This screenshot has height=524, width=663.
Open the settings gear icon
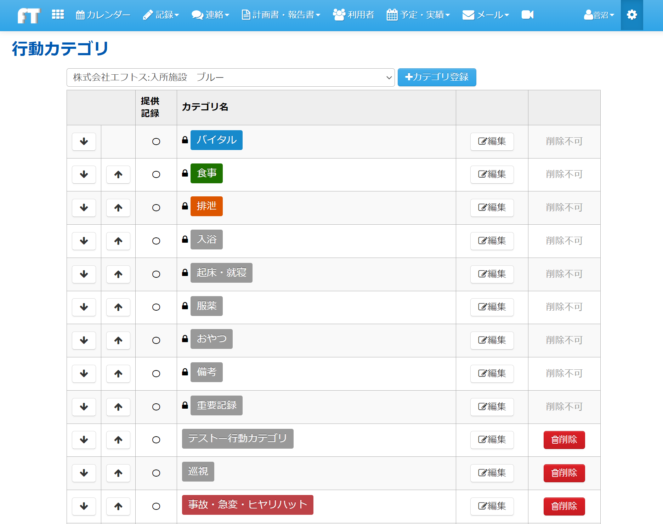[x=632, y=15]
